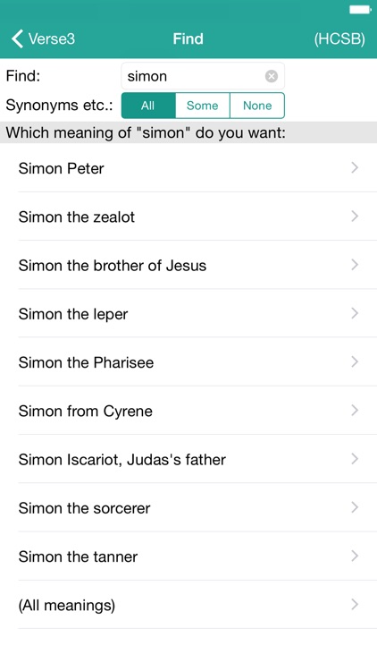Expand Simon Iscariot, Judas's father entry

click(188, 460)
